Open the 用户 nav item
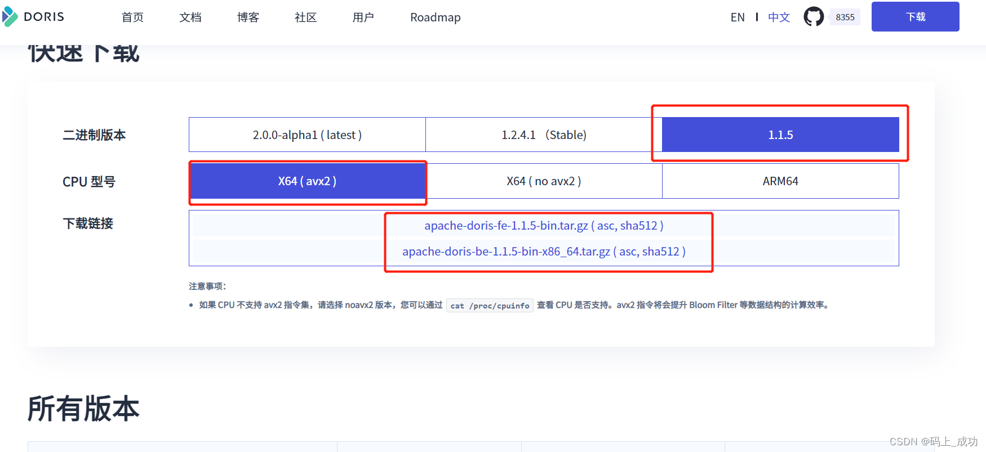The height and width of the screenshot is (452, 986). [363, 17]
